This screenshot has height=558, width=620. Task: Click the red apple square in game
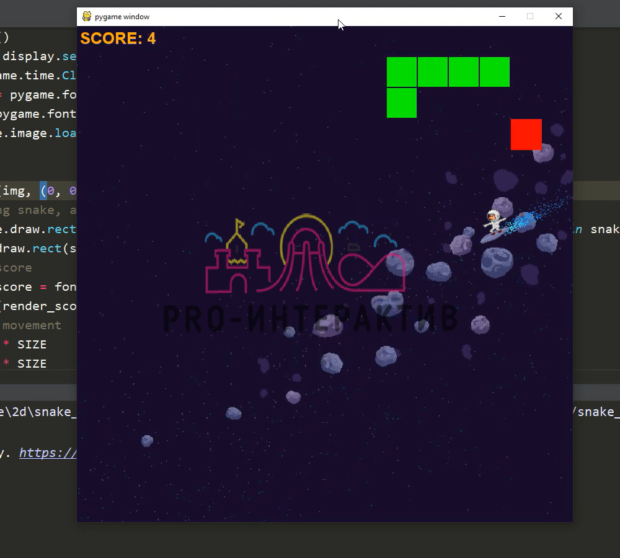click(x=526, y=135)
